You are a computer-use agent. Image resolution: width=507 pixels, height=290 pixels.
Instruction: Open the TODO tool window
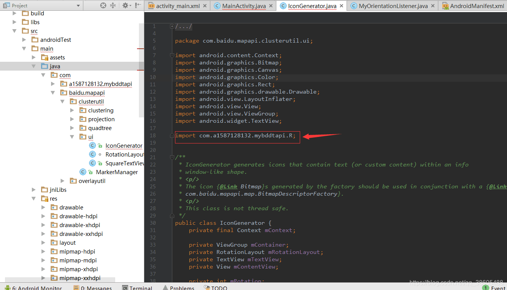point(216,288)
